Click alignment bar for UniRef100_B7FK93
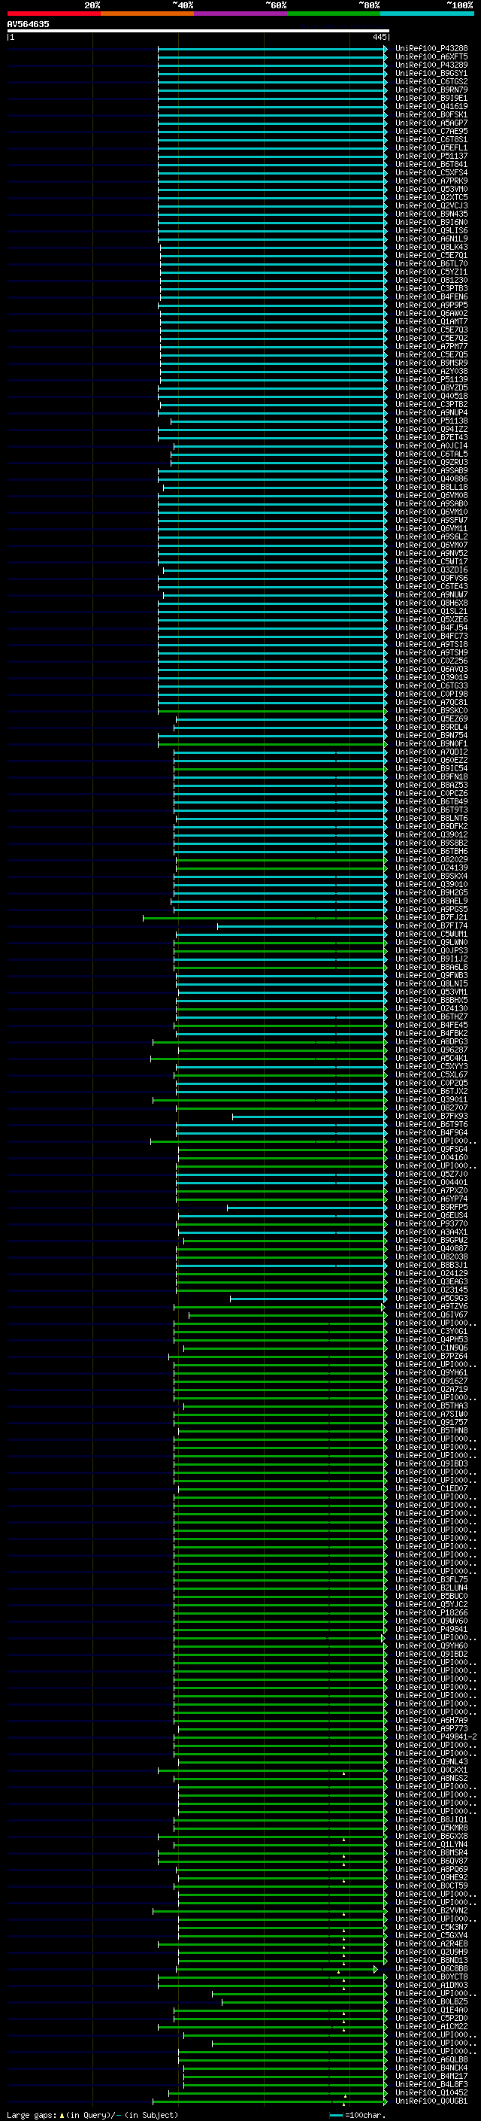 tap(309, 1117)
